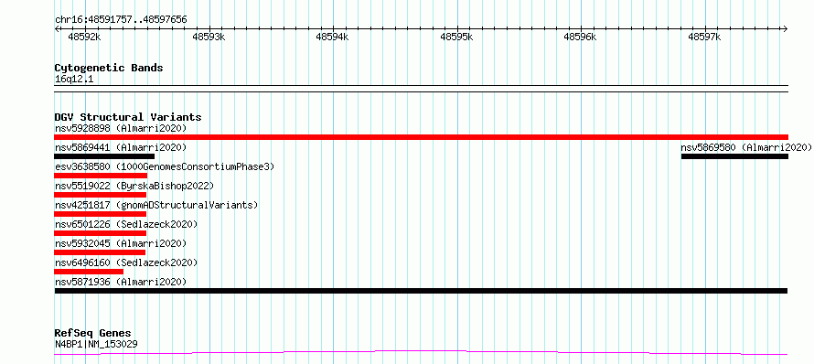Screen dimensions: 814x364
Task: Click the DGV Structural Variants track title
Action: click(x=128, y=117)
